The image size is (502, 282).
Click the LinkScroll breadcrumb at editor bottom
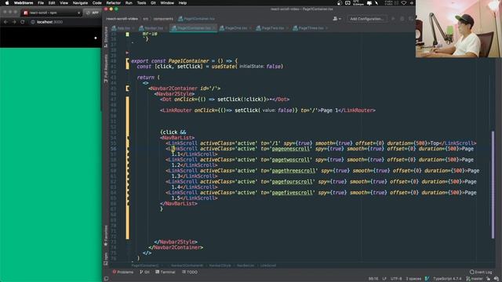pyautogui.click(x=268, y=266)
